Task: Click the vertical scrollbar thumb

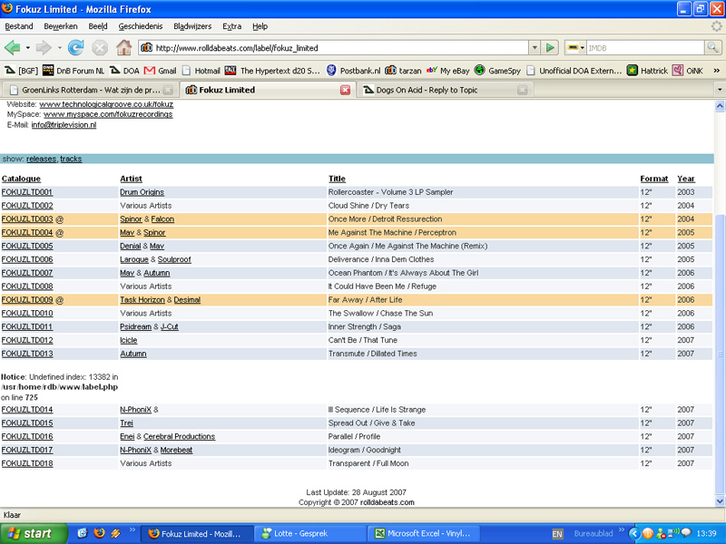Action: click(720, 352)
